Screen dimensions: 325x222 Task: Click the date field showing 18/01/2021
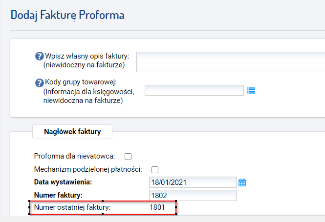tap(193, 182)
